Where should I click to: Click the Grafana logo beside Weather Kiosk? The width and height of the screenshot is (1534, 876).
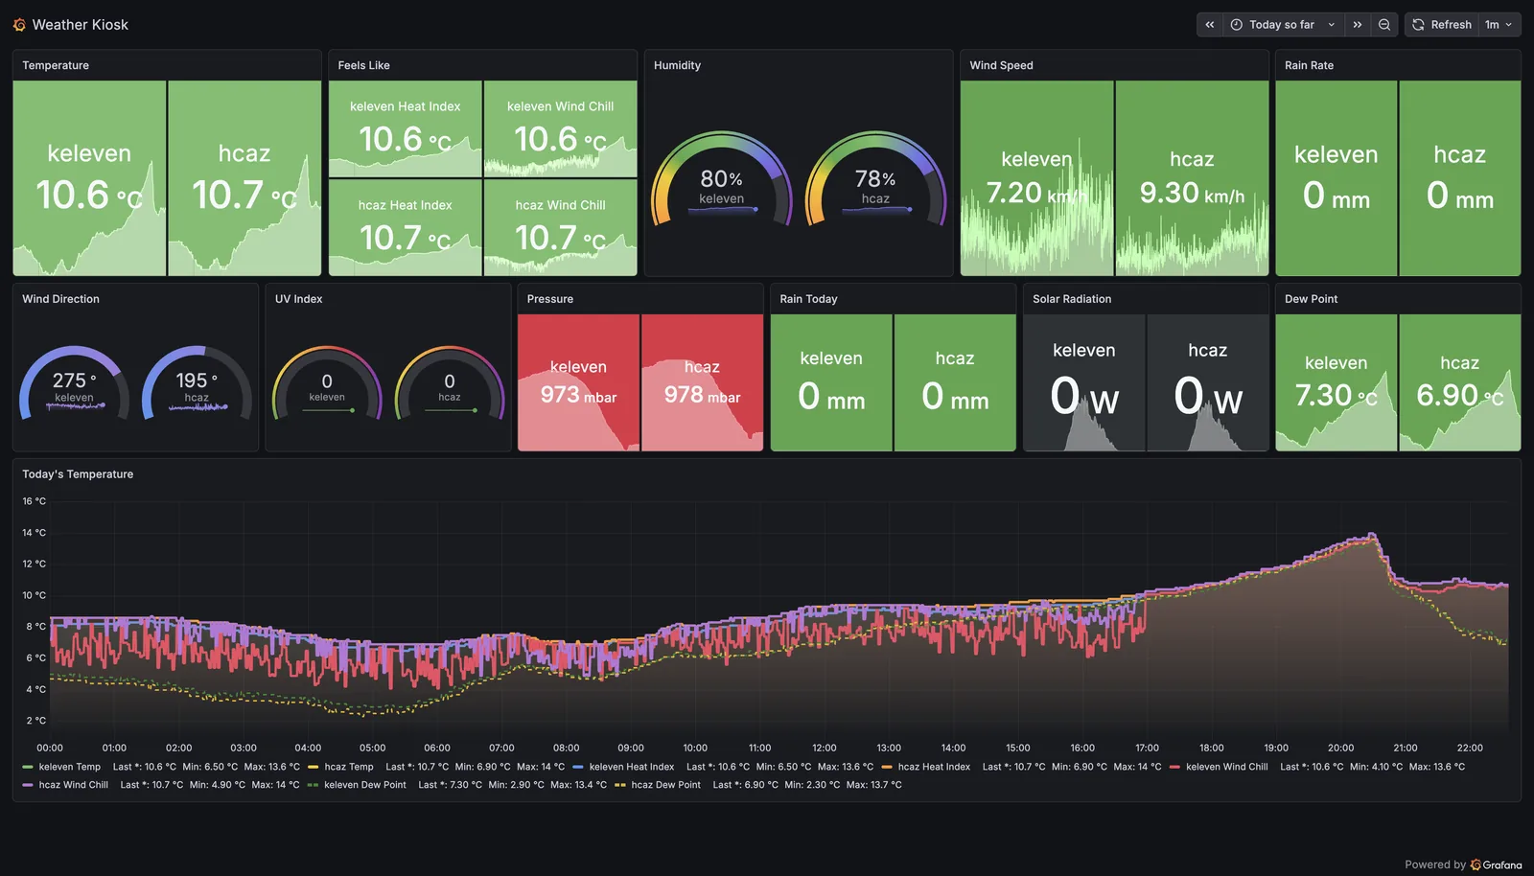pos(19,25)
